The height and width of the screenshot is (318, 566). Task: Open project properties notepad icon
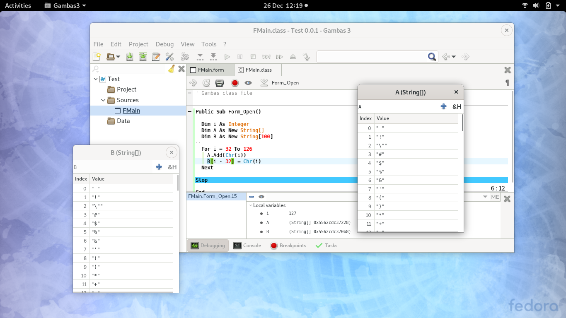(x=156, y=57)
